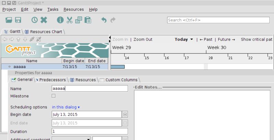Viewport: 274px width, 140px height.
Task: Unindent task with the left arrow icon
Action: (5, 39)
